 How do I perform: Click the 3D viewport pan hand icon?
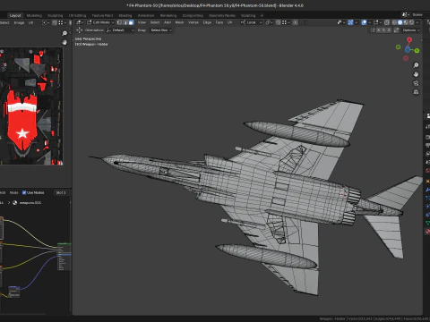coord(416,74)
